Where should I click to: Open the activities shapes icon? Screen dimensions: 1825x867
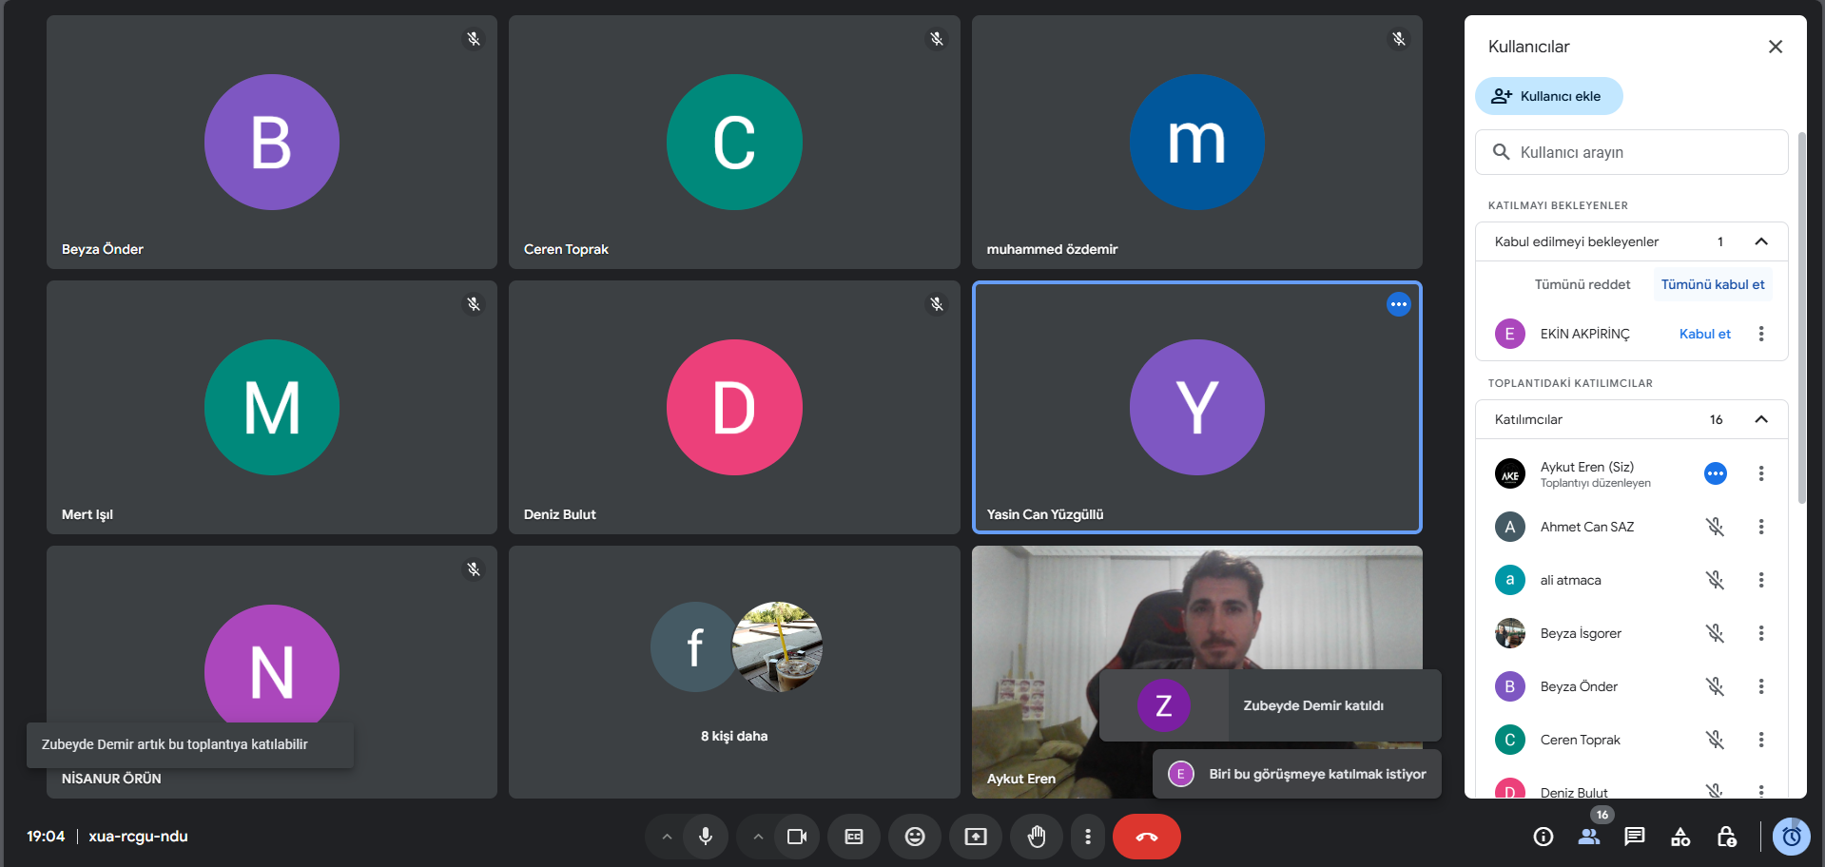(1679, 837)
